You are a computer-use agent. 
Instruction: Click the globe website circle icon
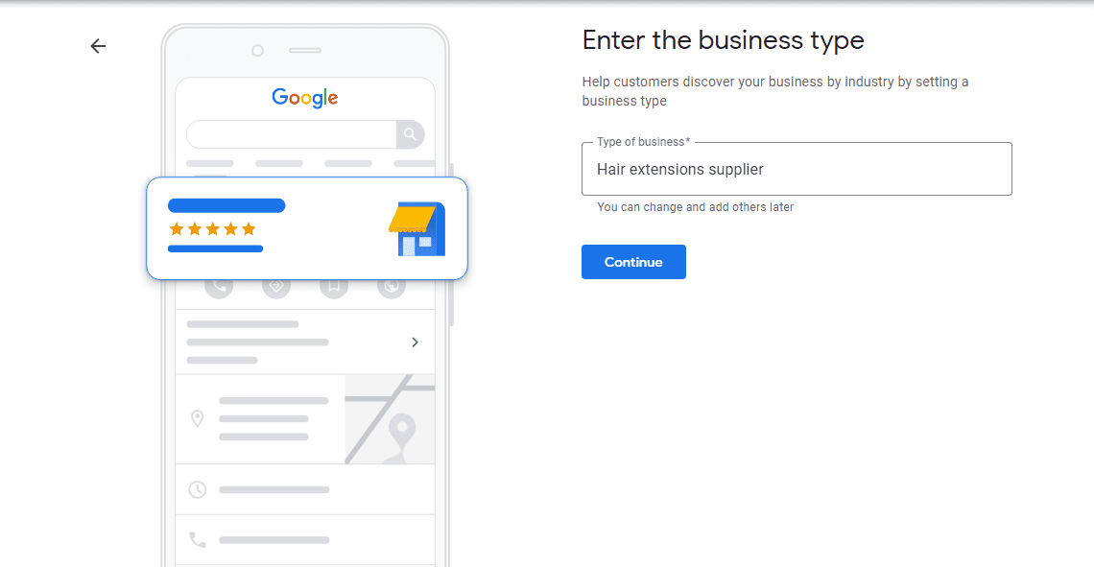(392, 286)
